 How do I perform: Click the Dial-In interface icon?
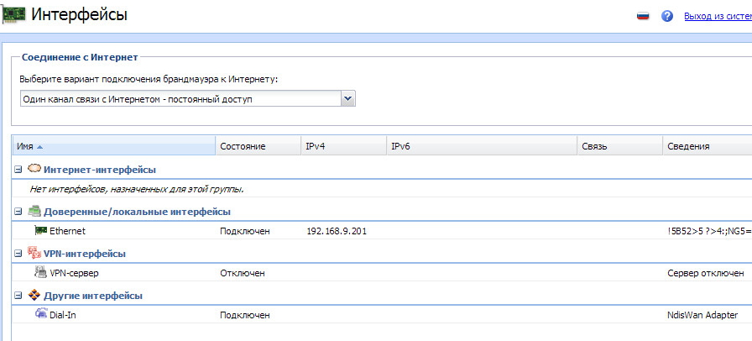tap(40, 314)
